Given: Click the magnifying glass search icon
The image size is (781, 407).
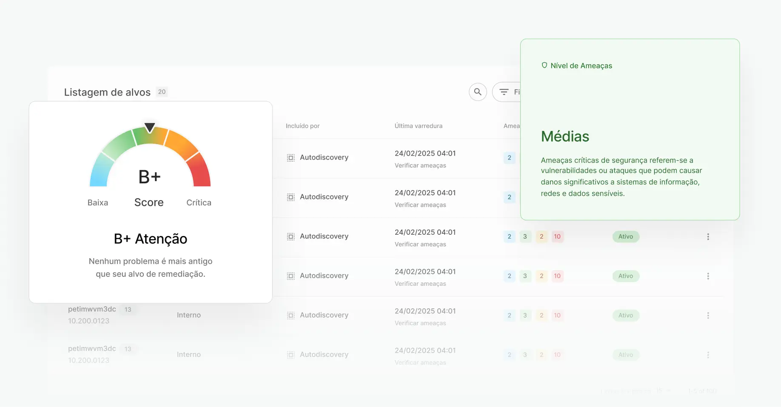Looking at the screenshot, I should [x=478, y=92].
